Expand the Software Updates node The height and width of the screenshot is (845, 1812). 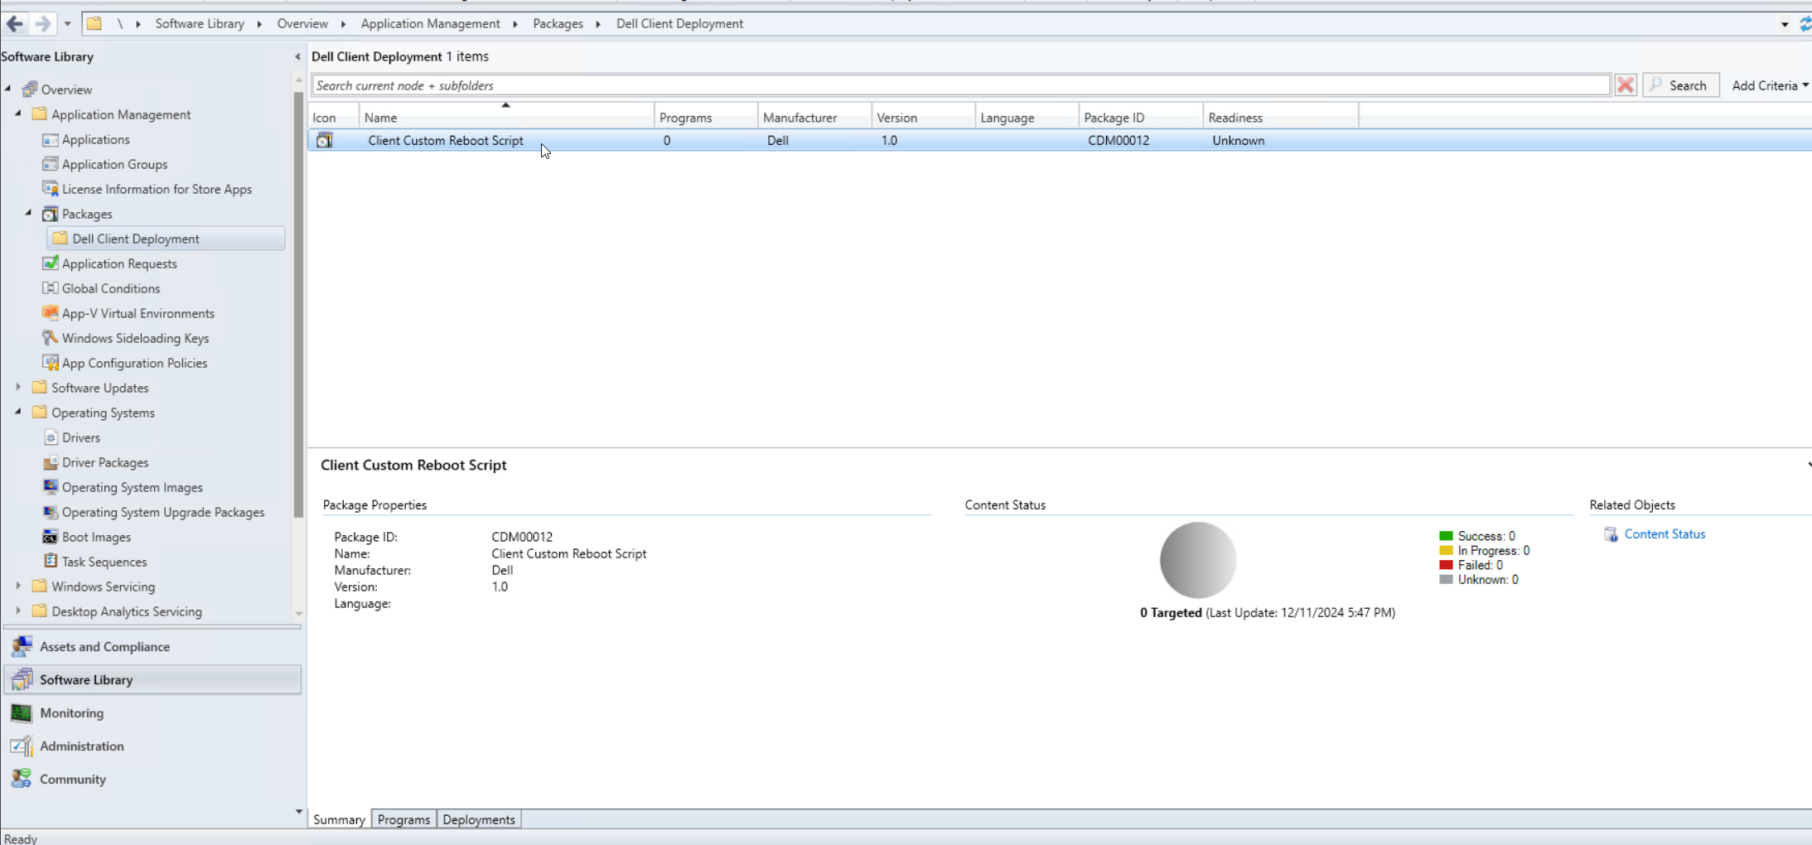click(x=19, y=387)
